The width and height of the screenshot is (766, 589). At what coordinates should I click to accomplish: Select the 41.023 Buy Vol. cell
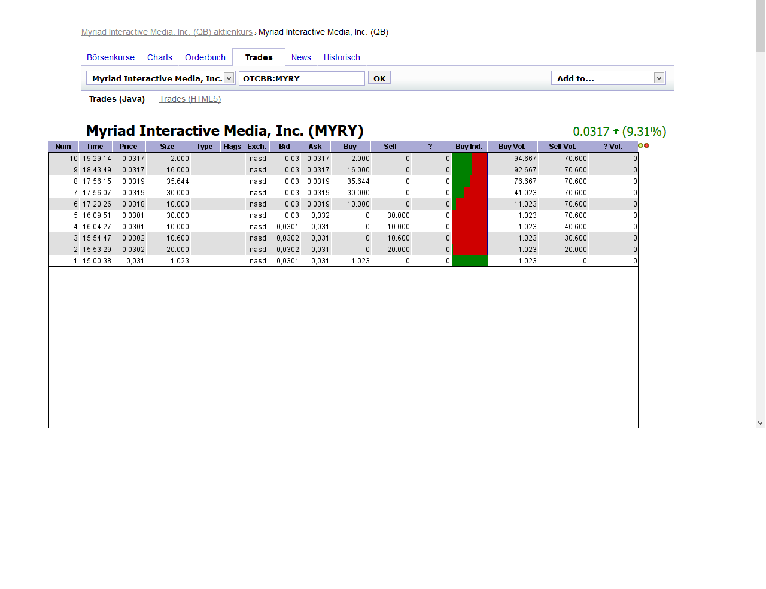click(x=525, y=193)
